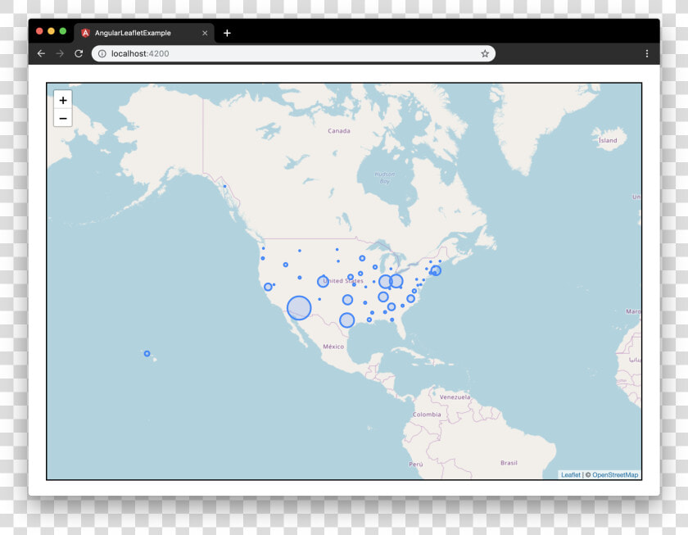Bookmark this page with the star icon
The height and width of the screenshot is (535, 688).
[485, 53]
